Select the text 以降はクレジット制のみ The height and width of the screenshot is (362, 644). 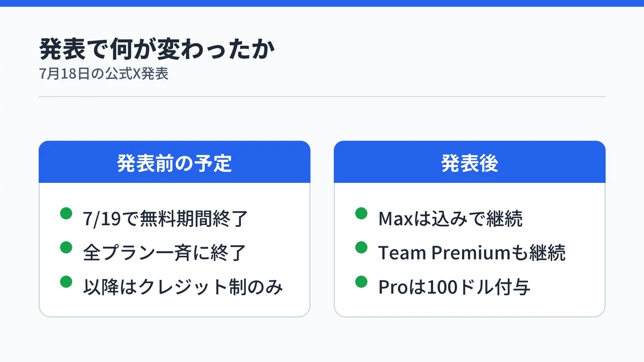tap(183, 287)
